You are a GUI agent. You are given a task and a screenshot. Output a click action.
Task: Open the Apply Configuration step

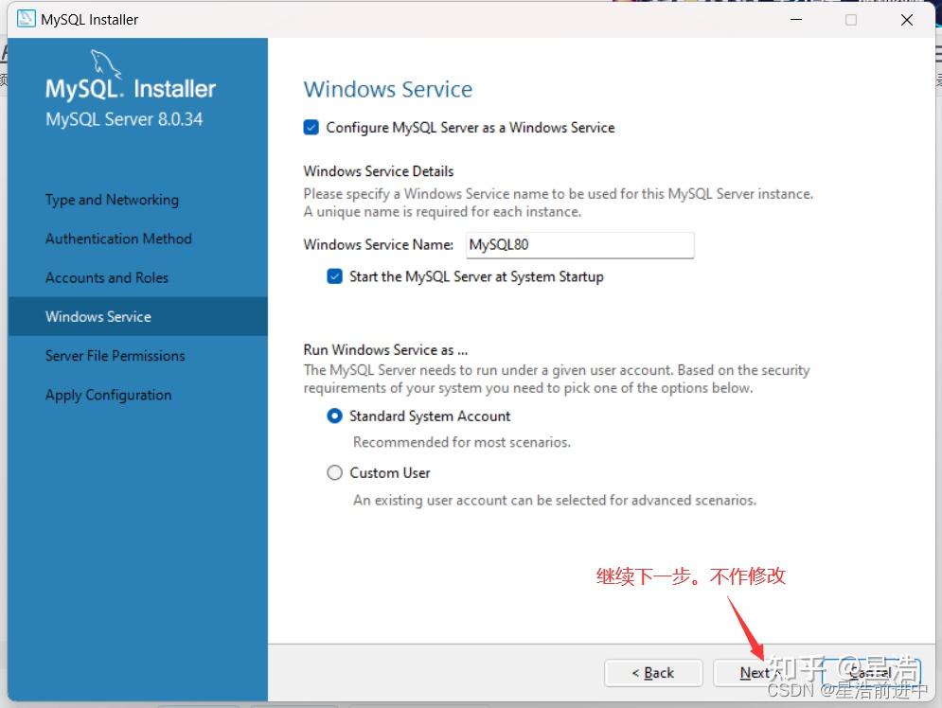tap(108, 395)
